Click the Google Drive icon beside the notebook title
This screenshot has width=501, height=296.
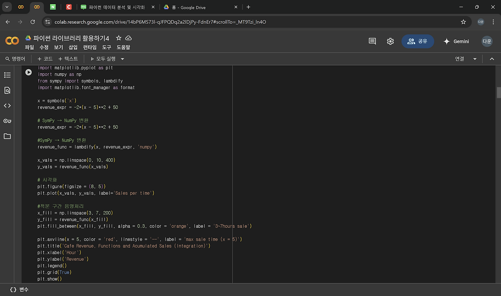coord(28,38)
